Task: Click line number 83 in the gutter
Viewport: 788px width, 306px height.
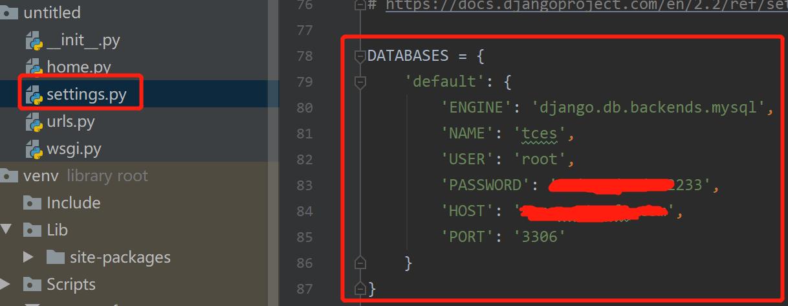Action: (304, 186)
